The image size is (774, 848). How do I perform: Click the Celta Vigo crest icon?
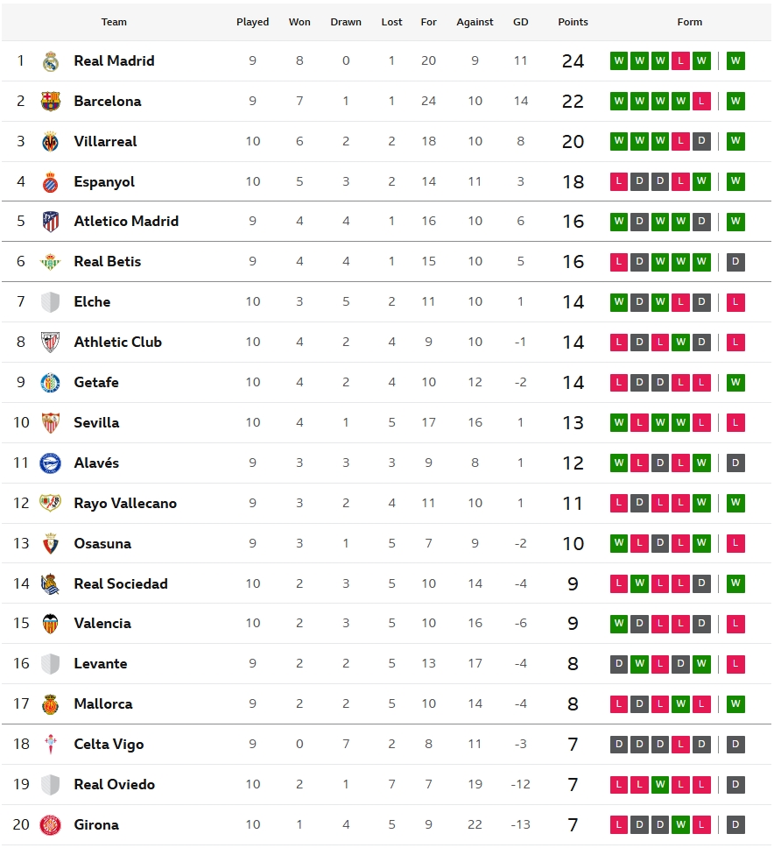coord(51,745)
